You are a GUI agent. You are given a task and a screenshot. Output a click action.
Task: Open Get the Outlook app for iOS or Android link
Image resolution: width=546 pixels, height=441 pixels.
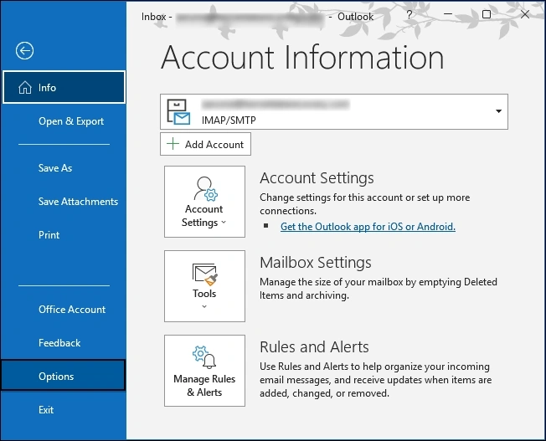(x=368, y=227)
